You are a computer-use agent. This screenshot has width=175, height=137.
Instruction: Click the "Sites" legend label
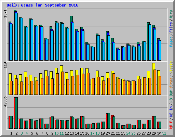pos(171,83)
